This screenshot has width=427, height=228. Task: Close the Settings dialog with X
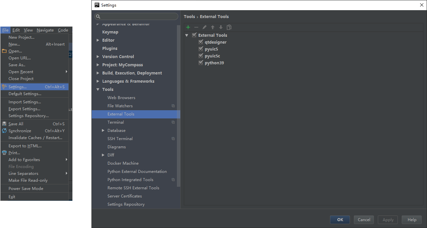(x=422, y=5)
